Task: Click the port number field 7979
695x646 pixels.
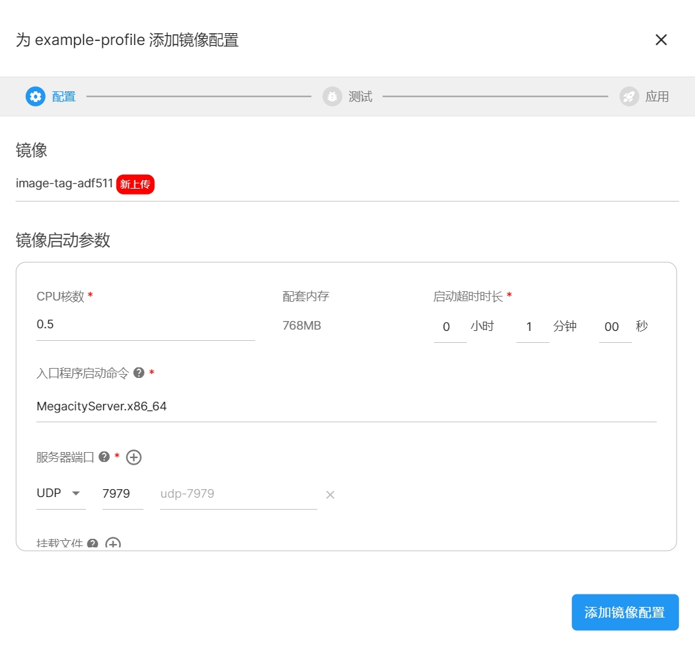Action: tap(122, 494)
